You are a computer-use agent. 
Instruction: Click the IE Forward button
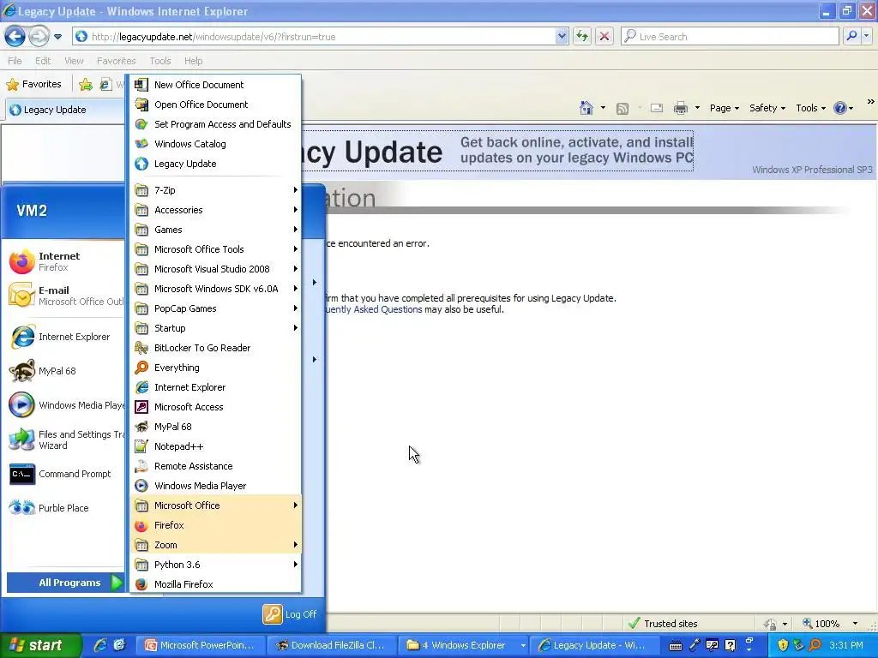(38, 37)
